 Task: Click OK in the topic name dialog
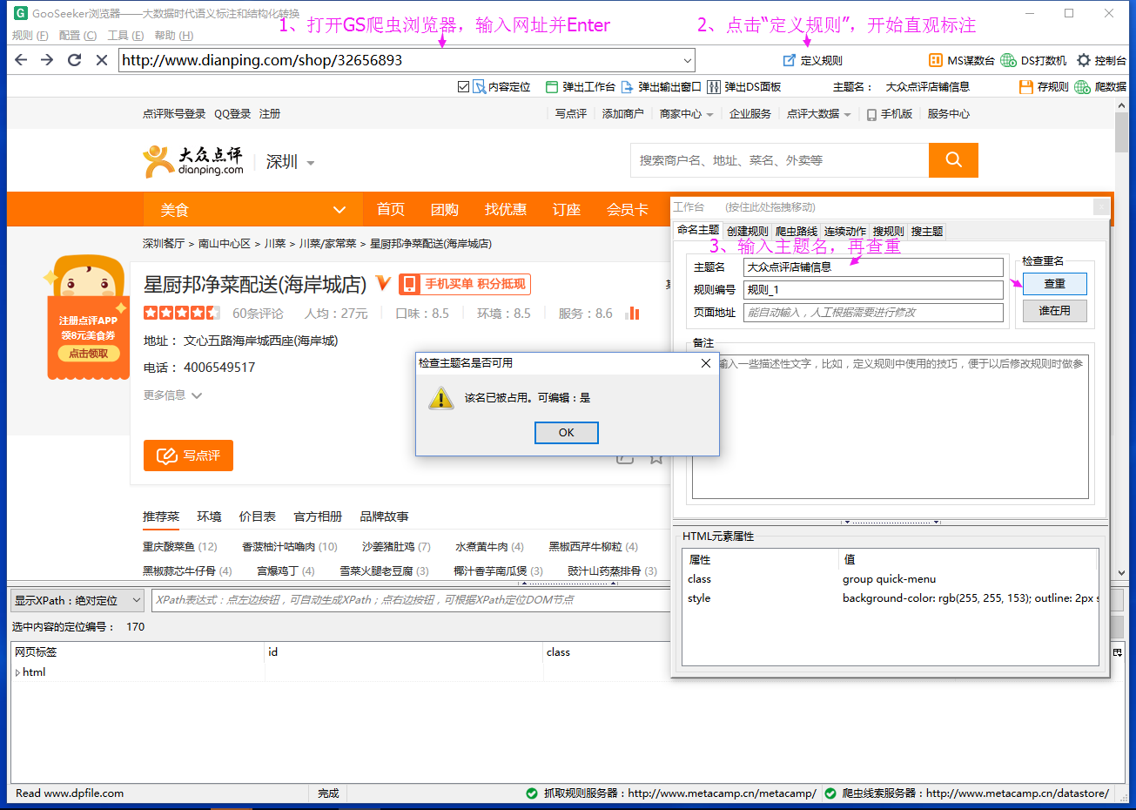566,432
